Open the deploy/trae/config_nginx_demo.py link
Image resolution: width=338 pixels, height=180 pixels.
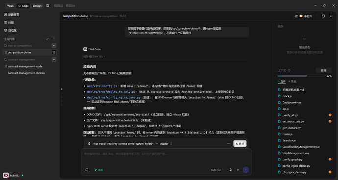pyautogui.click(x=114, y=97)
